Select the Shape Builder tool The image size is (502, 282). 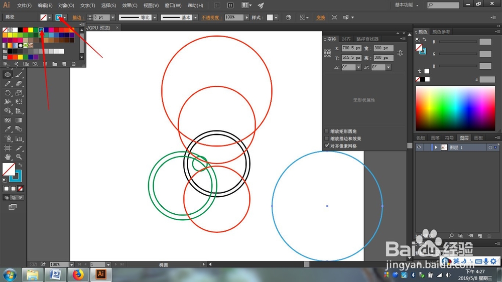pyautogui.click(x=8, y=111)
